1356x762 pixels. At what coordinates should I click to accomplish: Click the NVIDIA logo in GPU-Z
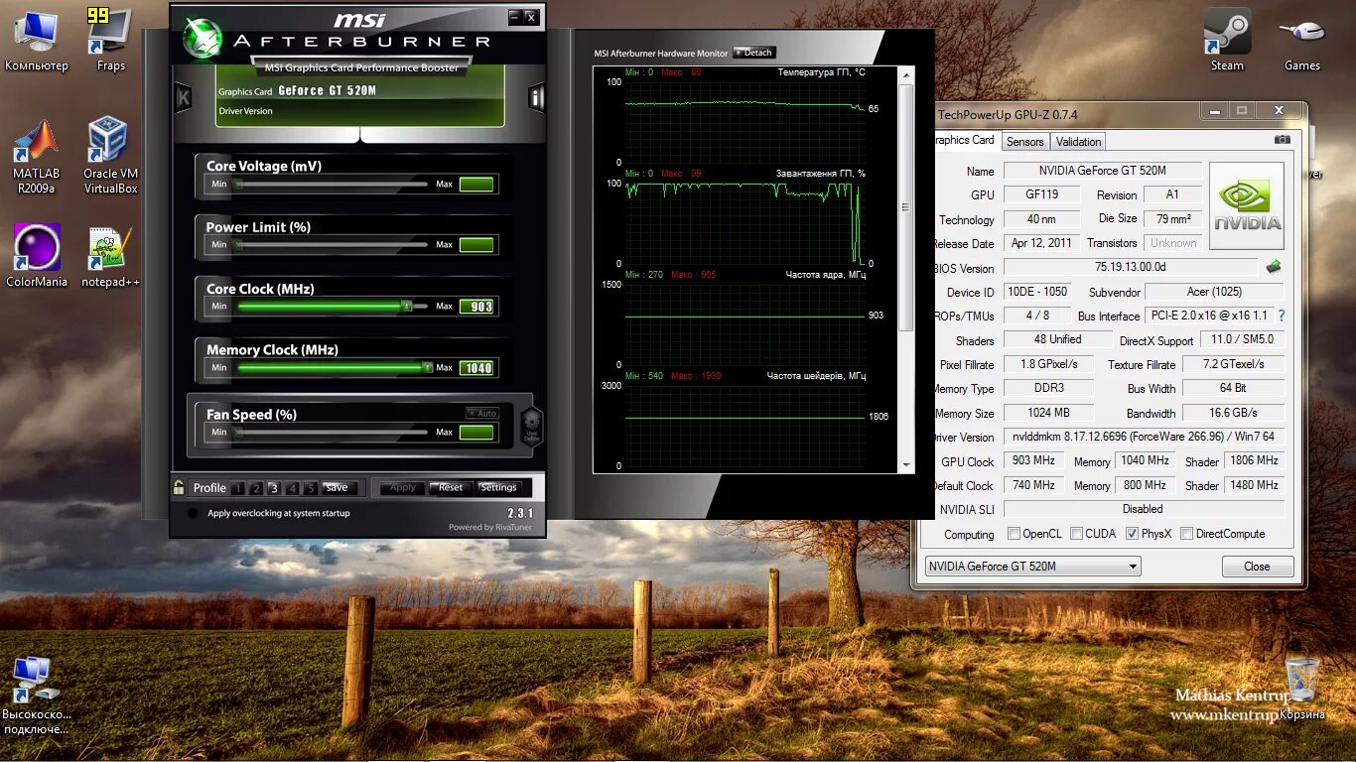1247,205
